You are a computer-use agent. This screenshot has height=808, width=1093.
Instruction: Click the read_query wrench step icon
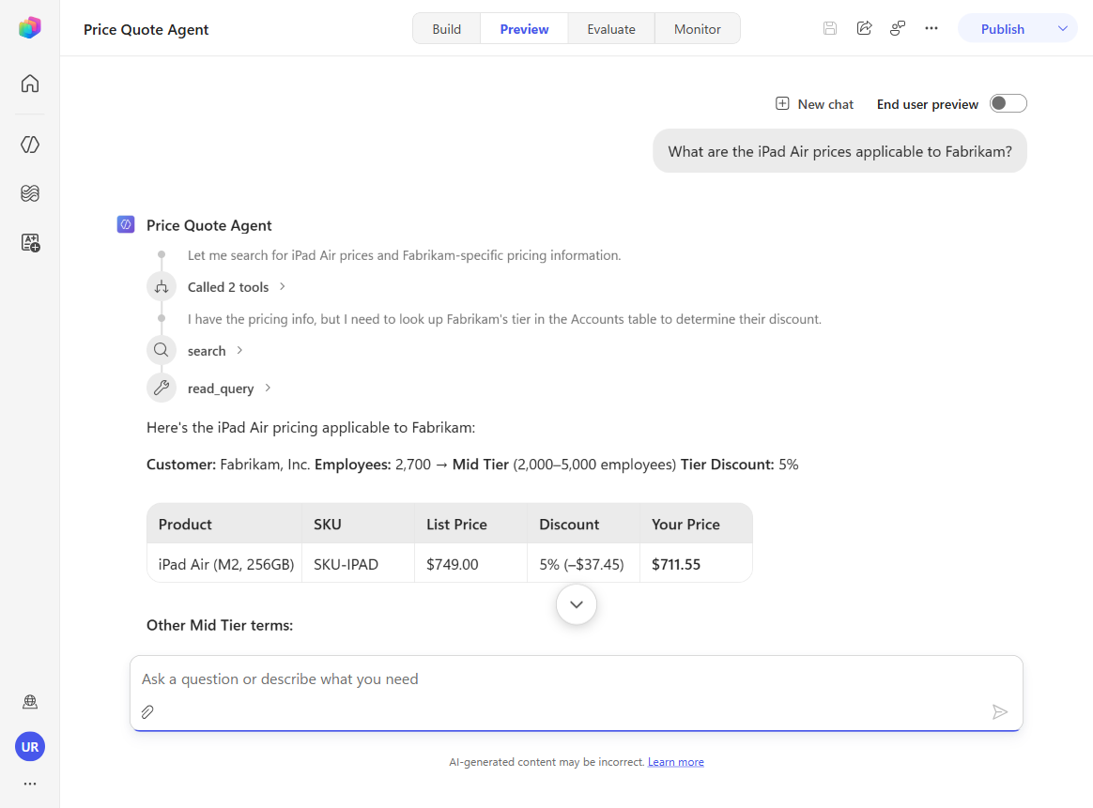pos(161,388)
